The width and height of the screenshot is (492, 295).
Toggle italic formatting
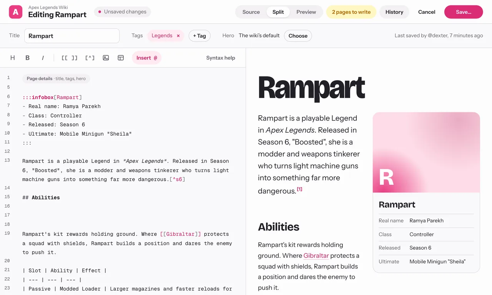tap(43, 58)
